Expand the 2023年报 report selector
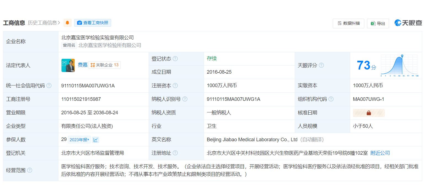This screenshot has width=426, height=194. point(79,140)
